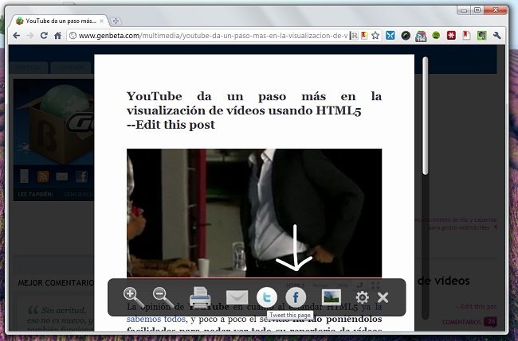Click the article title YouTube da un paso
518x341 pixels.
(254, 103)
